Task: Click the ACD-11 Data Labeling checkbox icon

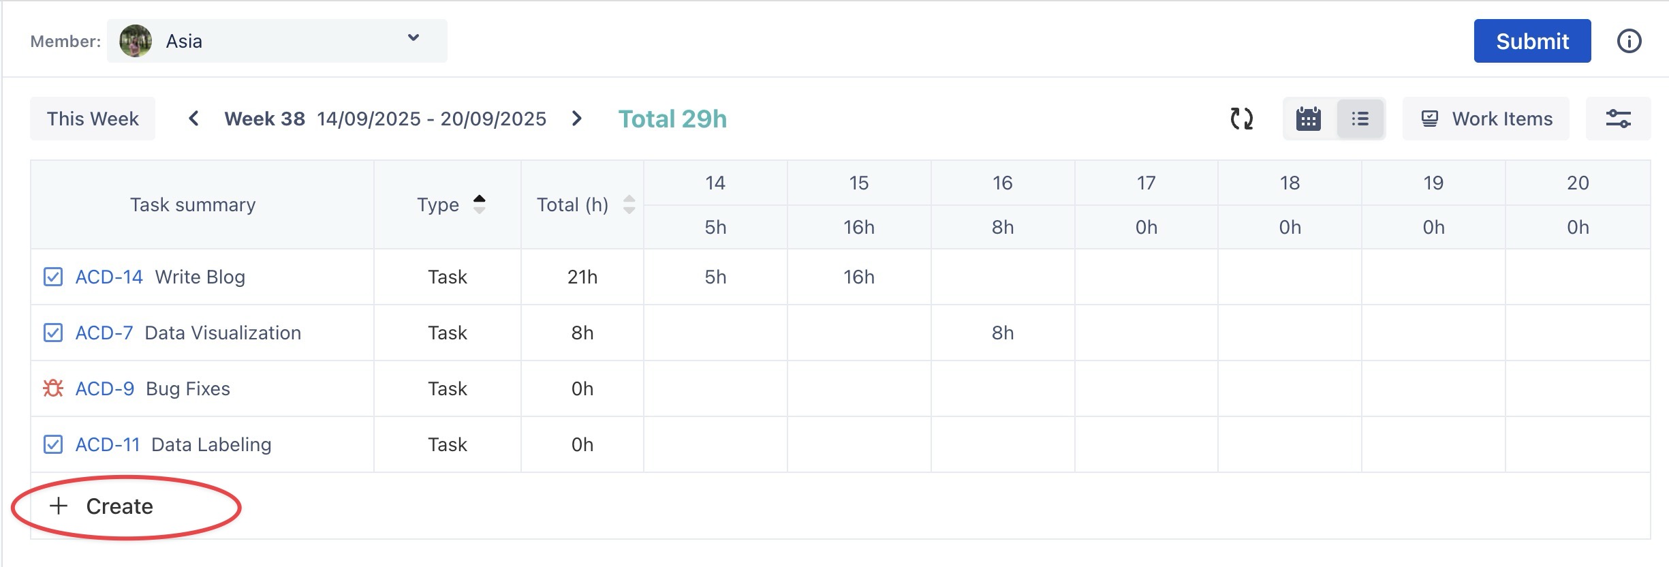Action: (53, 444)
